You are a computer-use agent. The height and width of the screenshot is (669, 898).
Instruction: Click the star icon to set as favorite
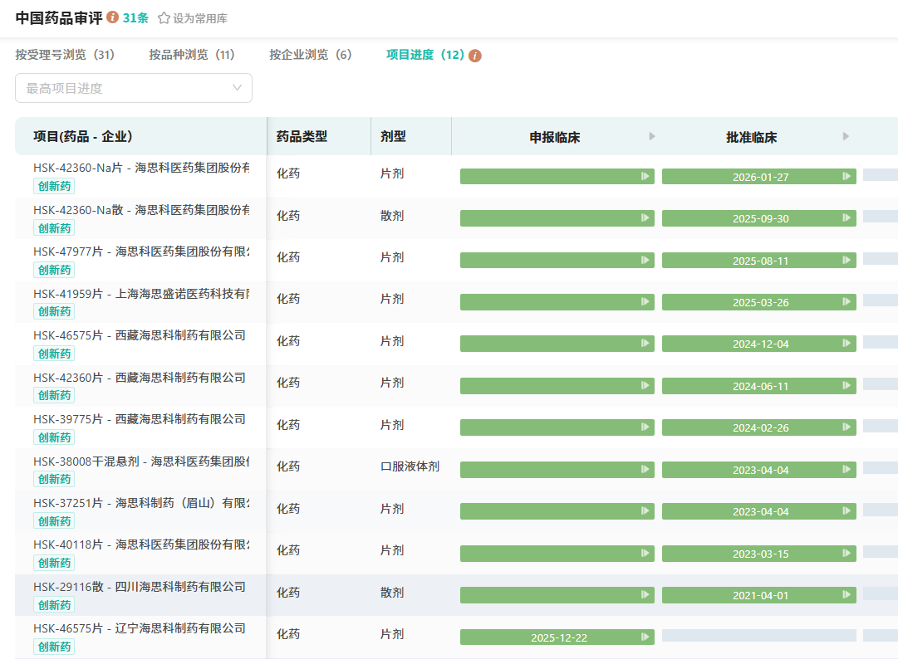click(164, 18)
